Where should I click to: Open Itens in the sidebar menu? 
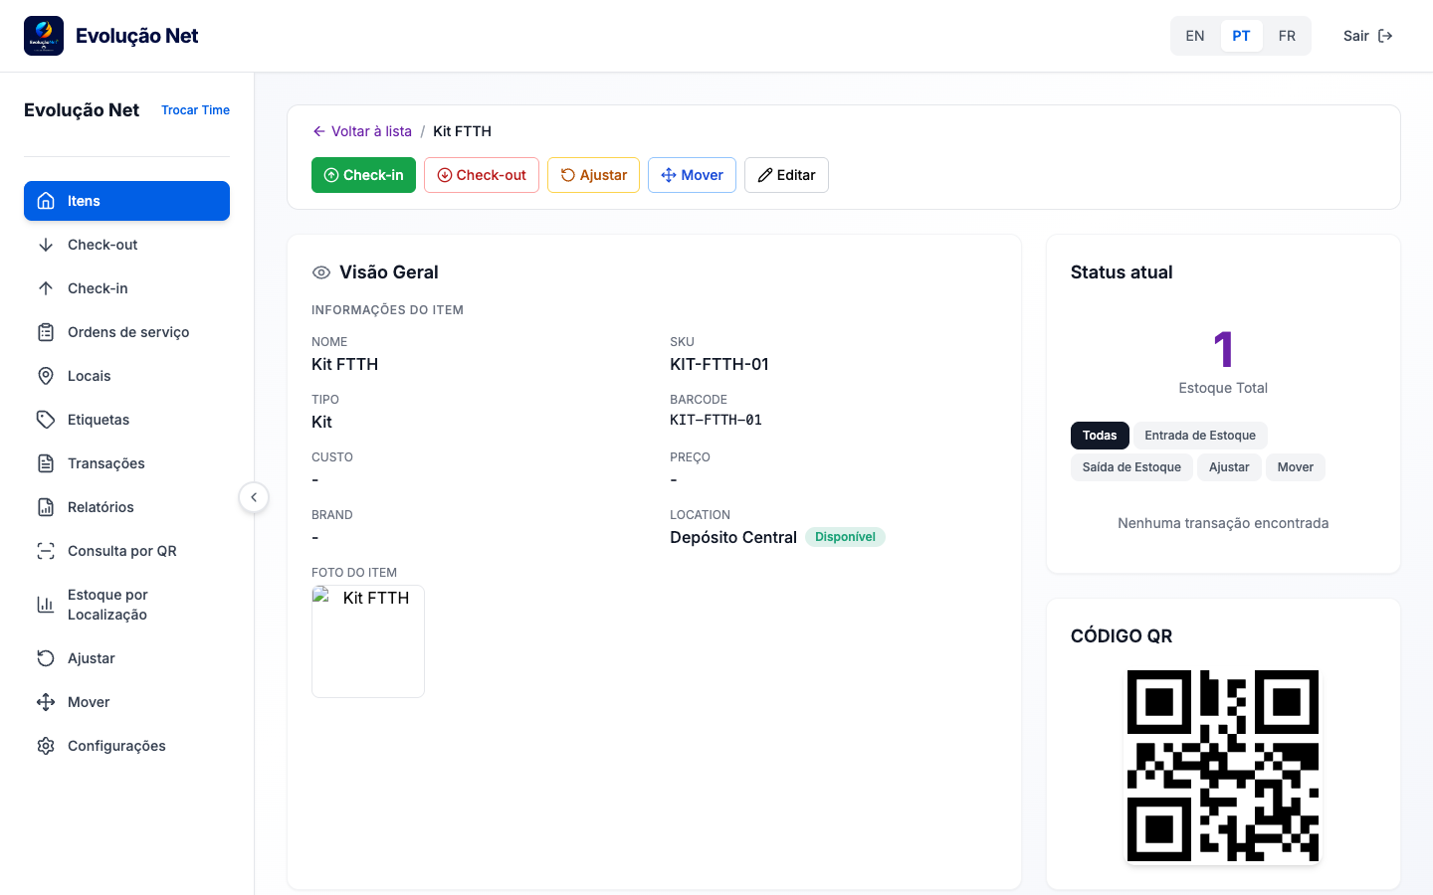pyautogui.click(x=126, y=201)
